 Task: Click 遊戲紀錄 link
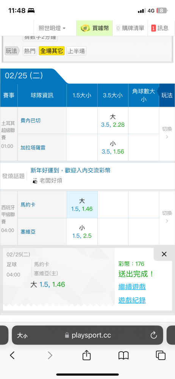tap(132, 301)
